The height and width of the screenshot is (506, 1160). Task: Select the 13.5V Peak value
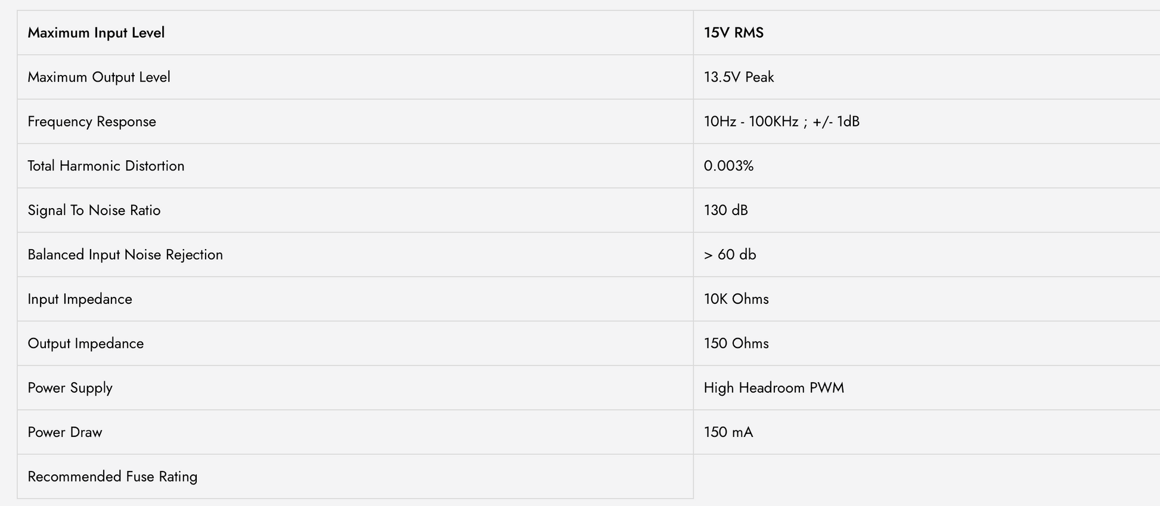[x=739, y=77]
